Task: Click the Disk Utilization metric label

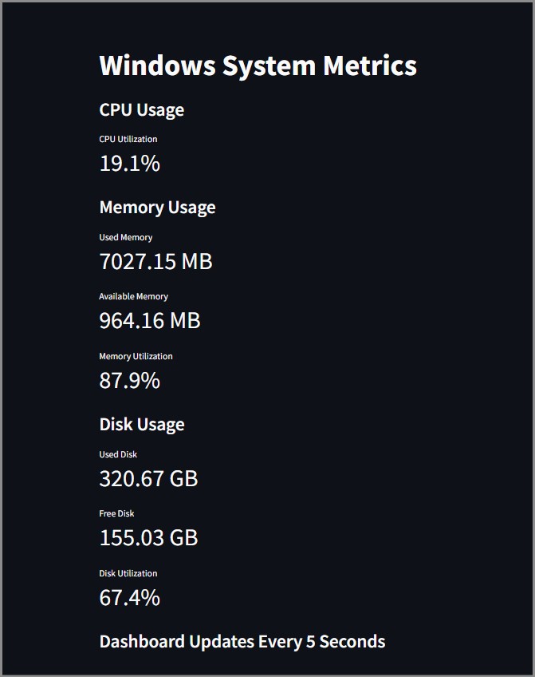Action: click(x=128, y=573)
